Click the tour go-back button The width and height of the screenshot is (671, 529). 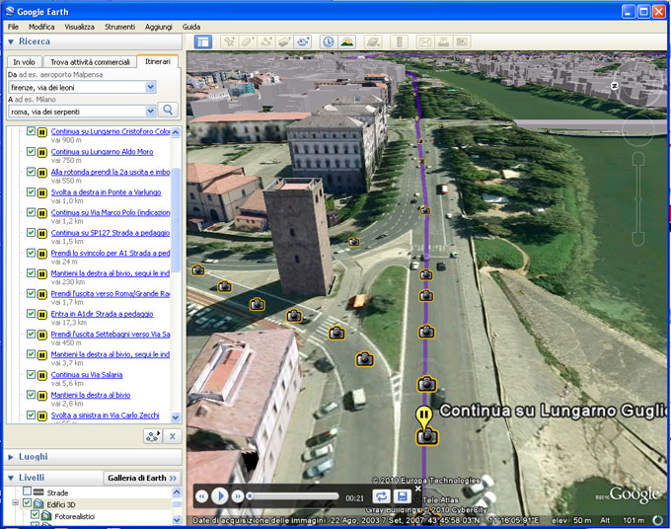(202, 496)
